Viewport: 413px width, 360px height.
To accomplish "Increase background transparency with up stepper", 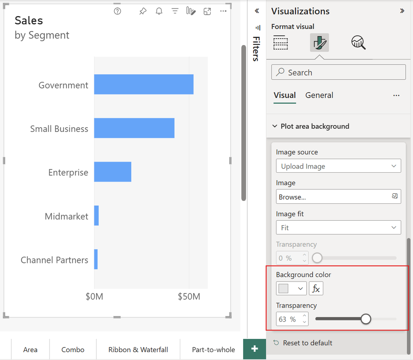I will click(305, 315).
